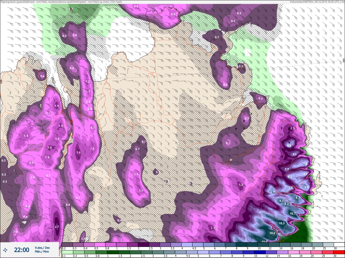The width and height of the screenshot is (345, 258).
Task: Click the 13.6 precipitation value on the map
Action: point(264,242)
